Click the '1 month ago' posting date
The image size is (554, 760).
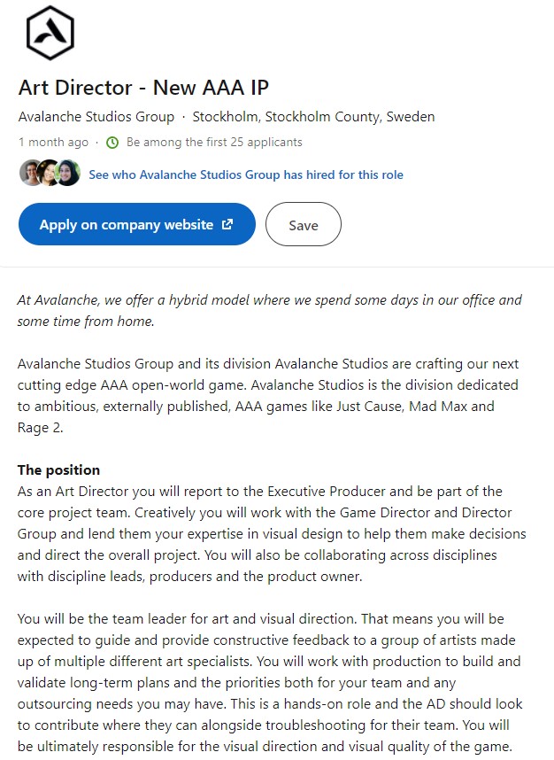53,142
